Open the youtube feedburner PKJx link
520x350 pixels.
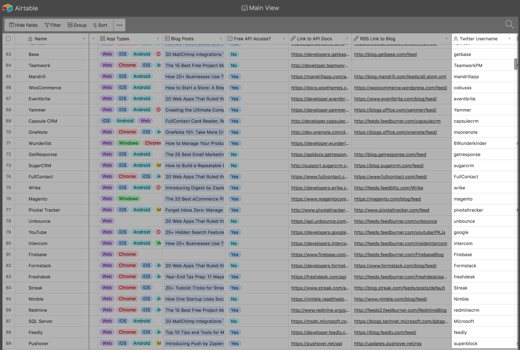coord(400,232)
